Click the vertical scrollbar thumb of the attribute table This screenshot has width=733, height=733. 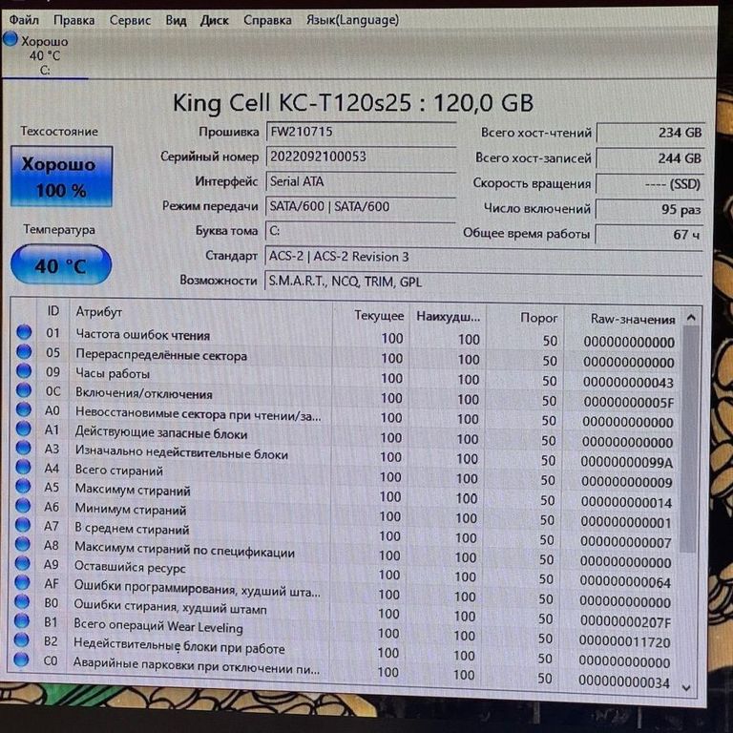tap(689, 438)
